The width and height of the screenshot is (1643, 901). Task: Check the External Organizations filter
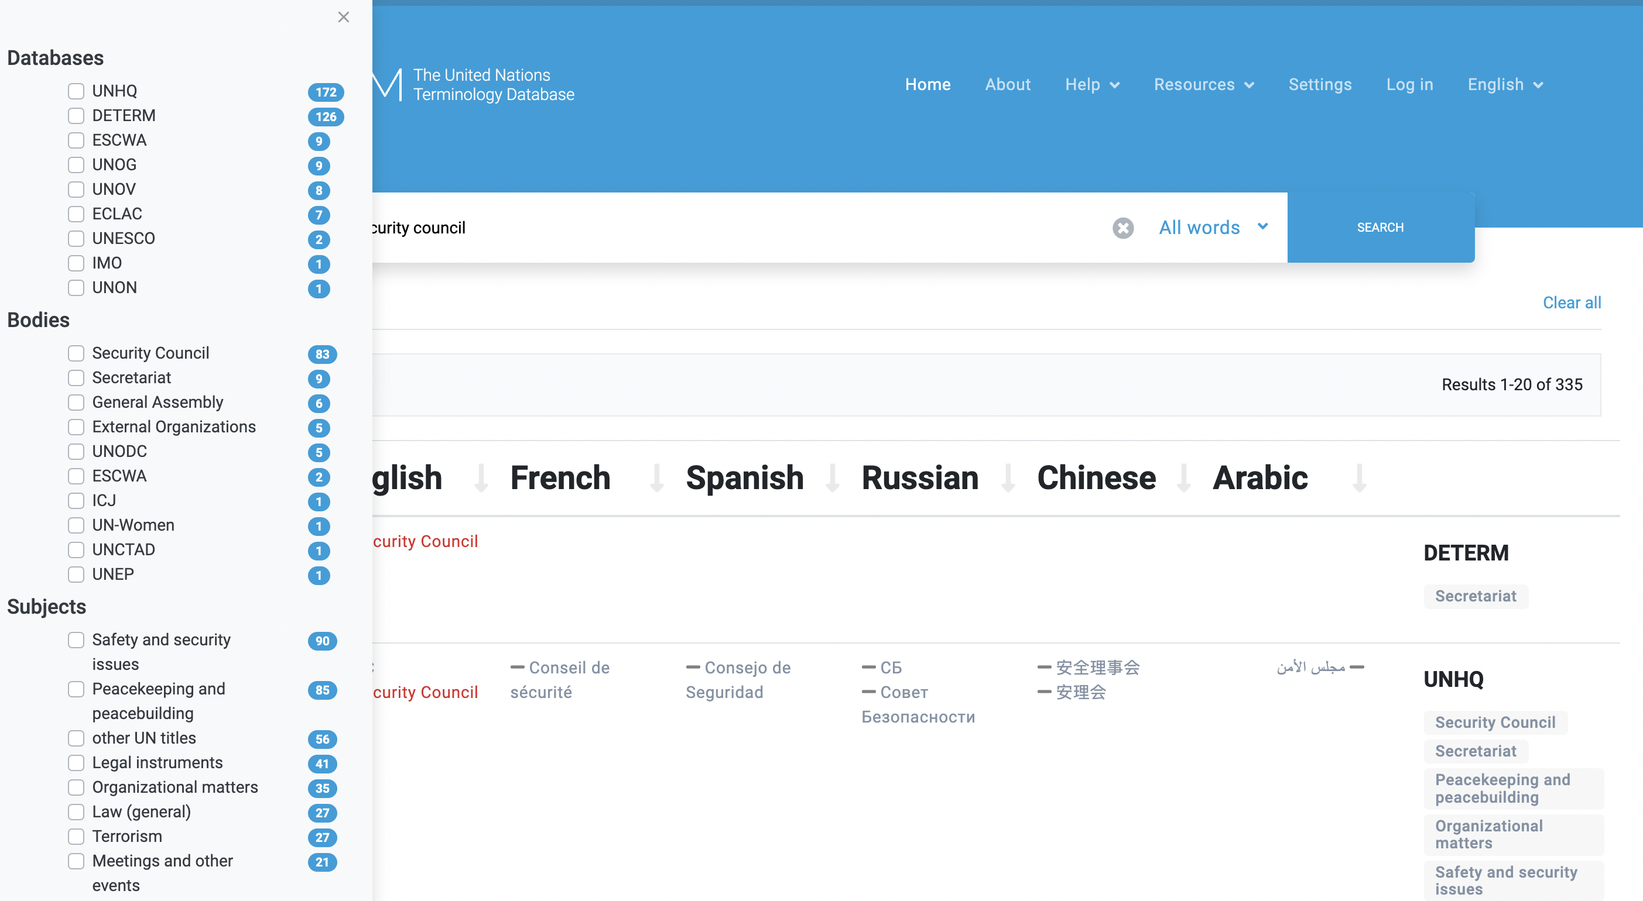76,427
